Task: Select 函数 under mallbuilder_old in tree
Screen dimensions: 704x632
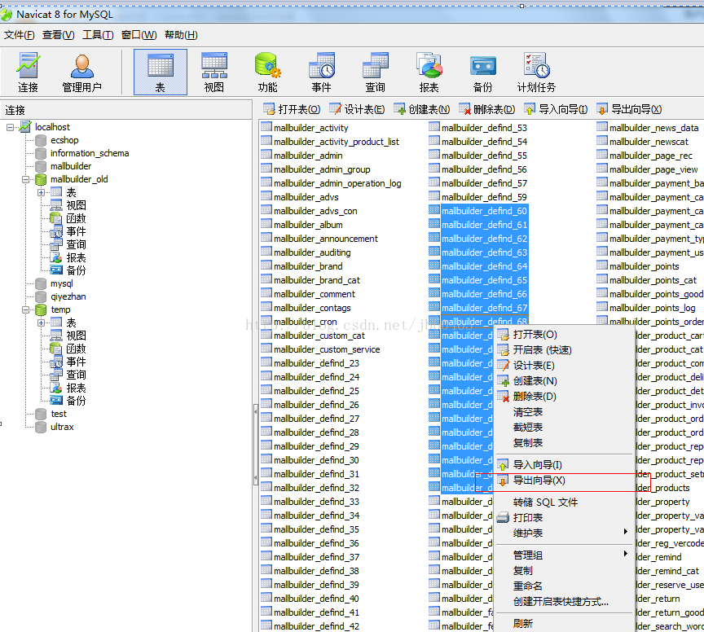Action: coord(77,218)
